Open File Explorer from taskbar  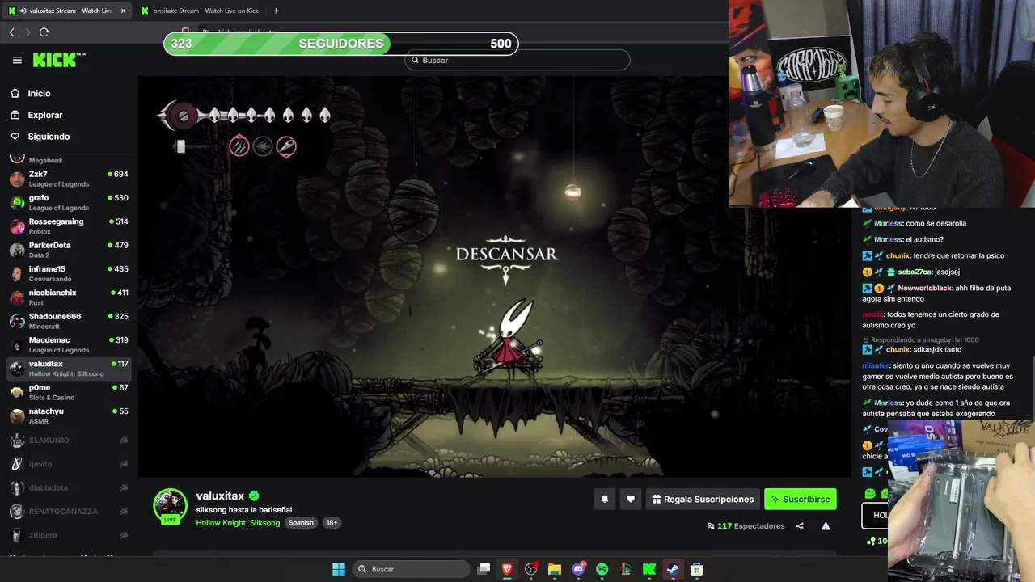coord(555,569)
